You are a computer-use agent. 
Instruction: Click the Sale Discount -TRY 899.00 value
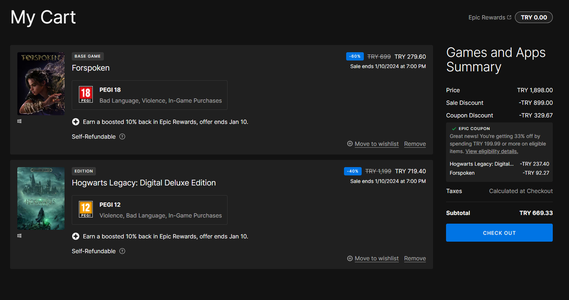coord(536,103)
